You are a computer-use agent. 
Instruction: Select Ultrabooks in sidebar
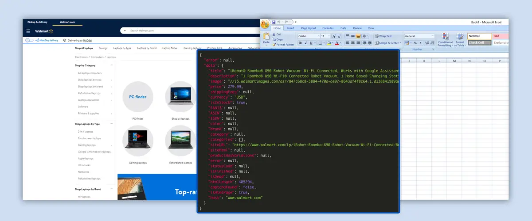(x=84, y=165)
